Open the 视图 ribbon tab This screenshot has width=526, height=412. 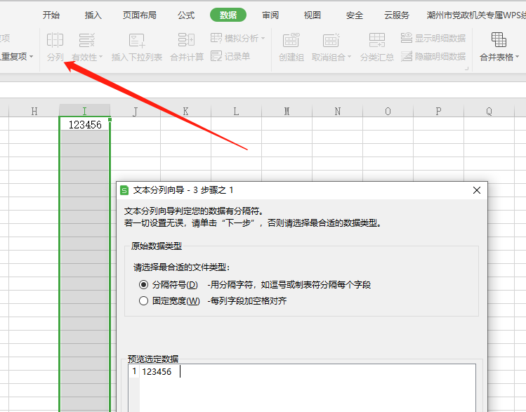point(313,15)
